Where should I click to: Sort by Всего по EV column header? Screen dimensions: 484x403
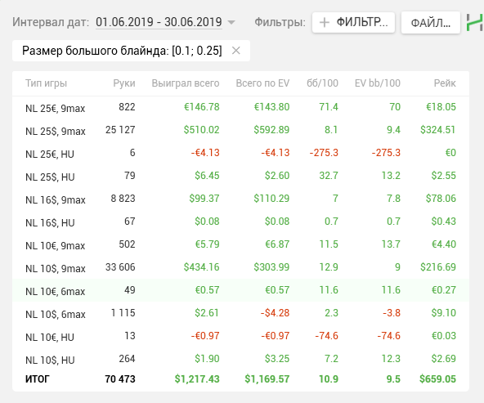pyautogui.click(x=262, y=83)
